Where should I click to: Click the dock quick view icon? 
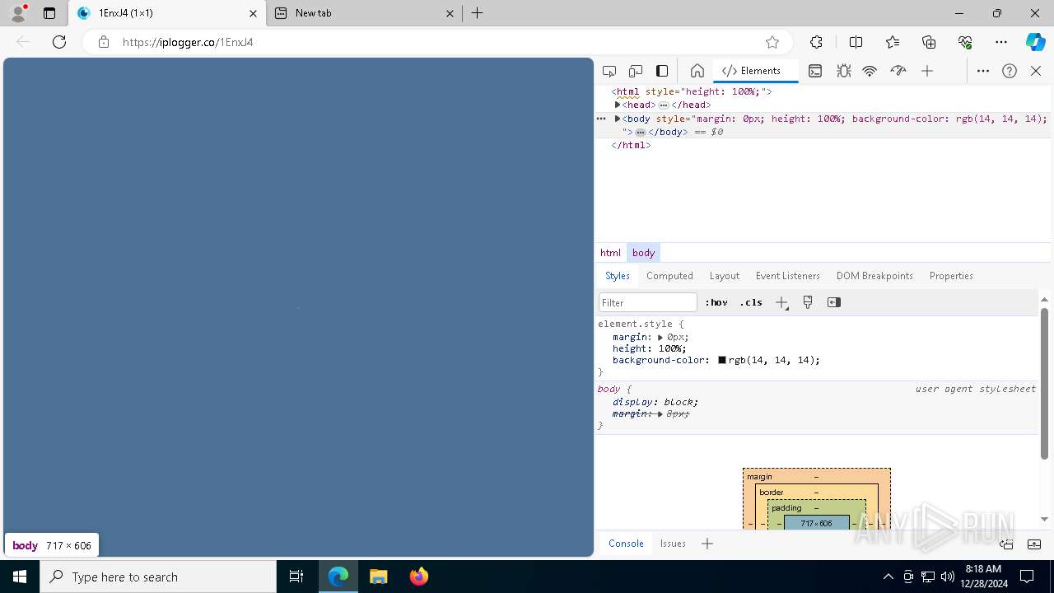[x=1006, y=544]
